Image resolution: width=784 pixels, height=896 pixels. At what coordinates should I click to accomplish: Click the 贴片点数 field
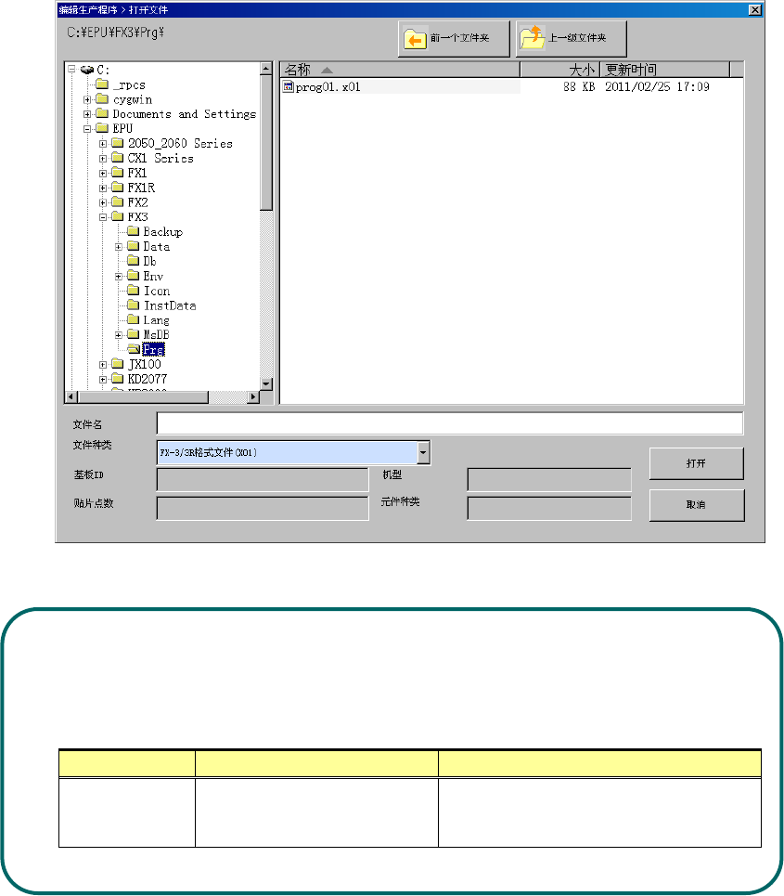263,509
